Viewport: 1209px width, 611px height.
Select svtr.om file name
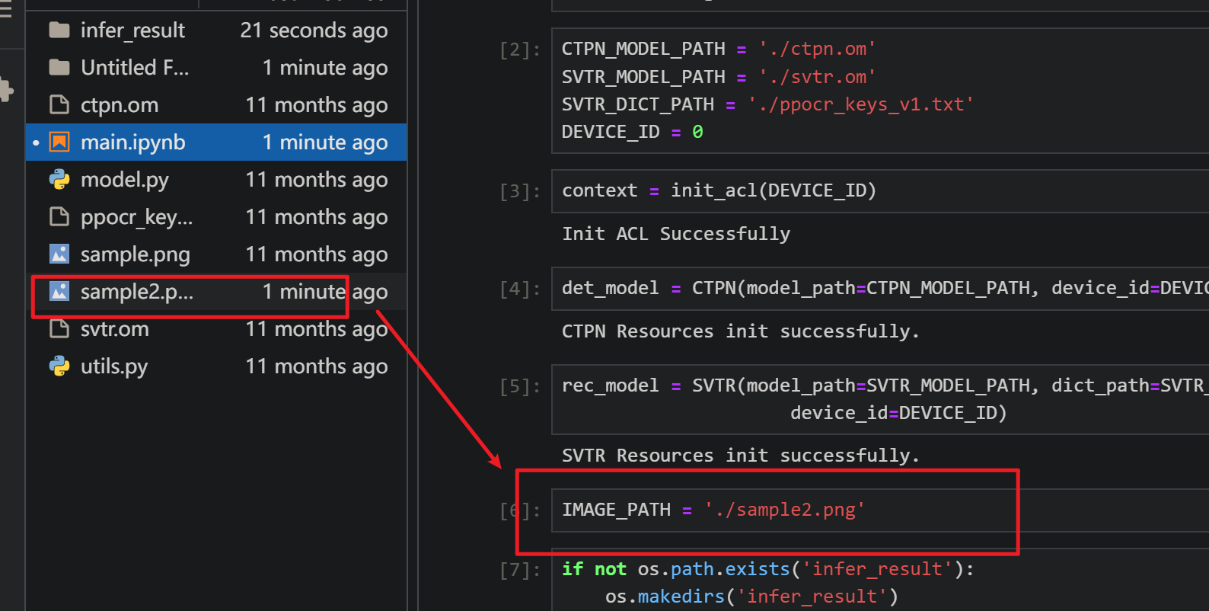click(115, 329)
